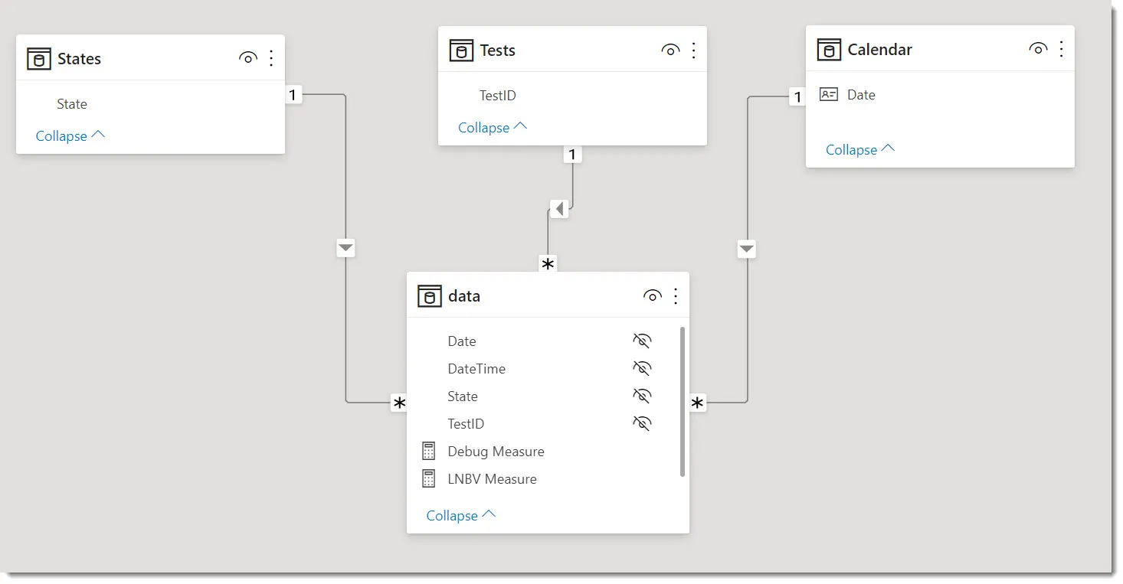Click filter direction arrow on Tests relationship
This screenshot has height=584, width=1123.
(559, 209)
